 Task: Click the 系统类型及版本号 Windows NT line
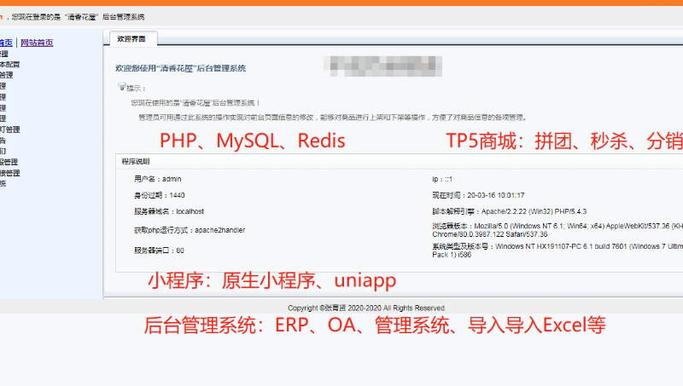click(x=557, y=251)
